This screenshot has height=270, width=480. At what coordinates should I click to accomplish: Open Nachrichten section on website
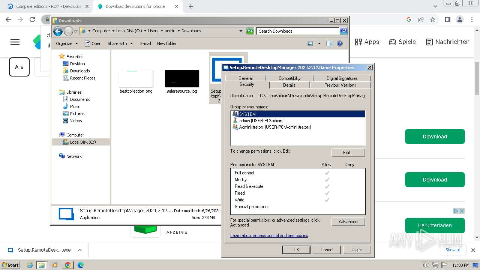(448, 42)
